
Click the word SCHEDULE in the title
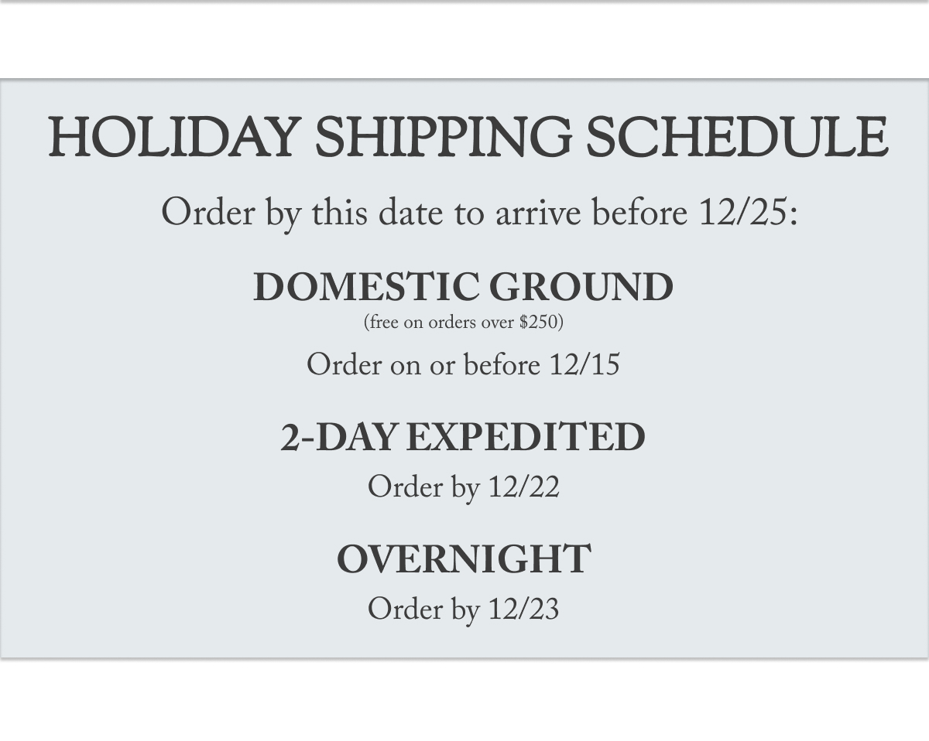click(735, 138)
